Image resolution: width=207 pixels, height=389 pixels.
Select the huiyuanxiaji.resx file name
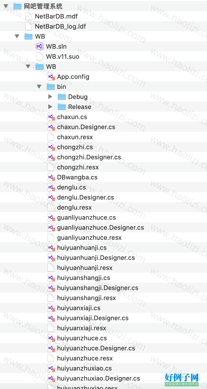[x=82, y=328]
